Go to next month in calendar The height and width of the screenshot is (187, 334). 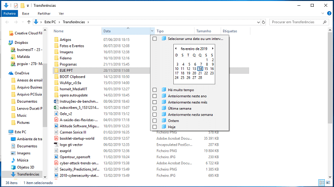point(212,49)
